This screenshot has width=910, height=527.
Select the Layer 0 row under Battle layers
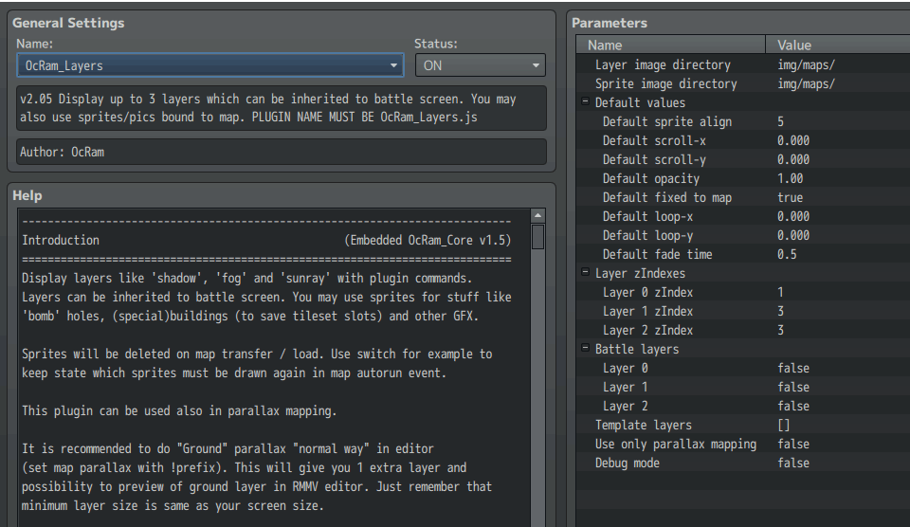[743, 369]
